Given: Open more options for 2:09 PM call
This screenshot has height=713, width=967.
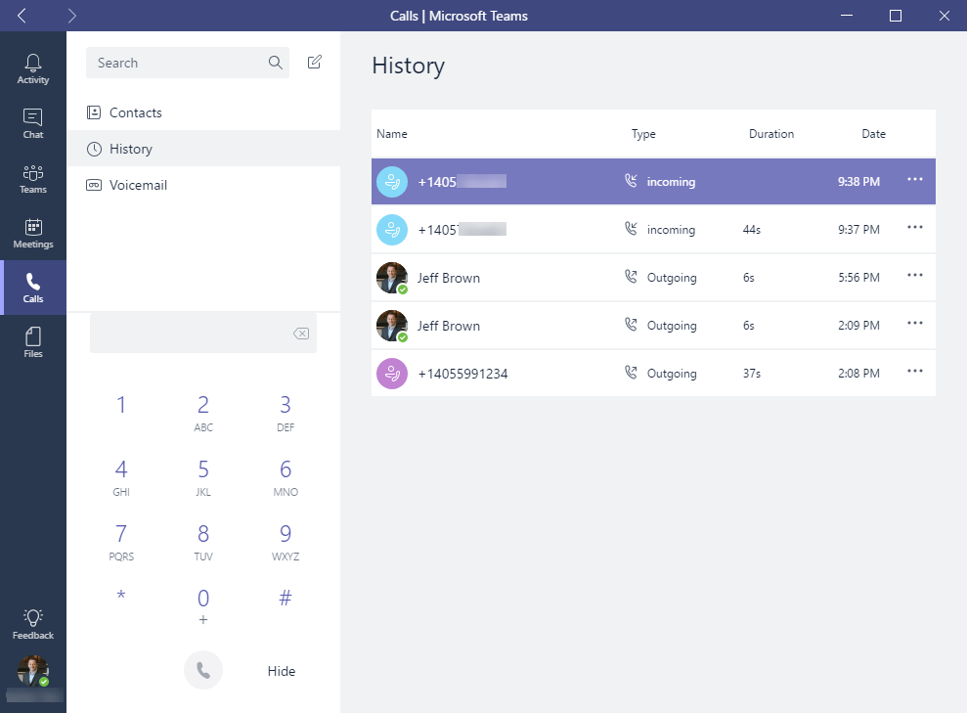Looking at the screenshot, I should pyautogui.click(x=914, y=323).
